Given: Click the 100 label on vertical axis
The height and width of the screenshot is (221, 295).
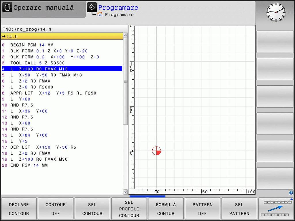Looking at the screenshot, I should click(x=131, y=67).
